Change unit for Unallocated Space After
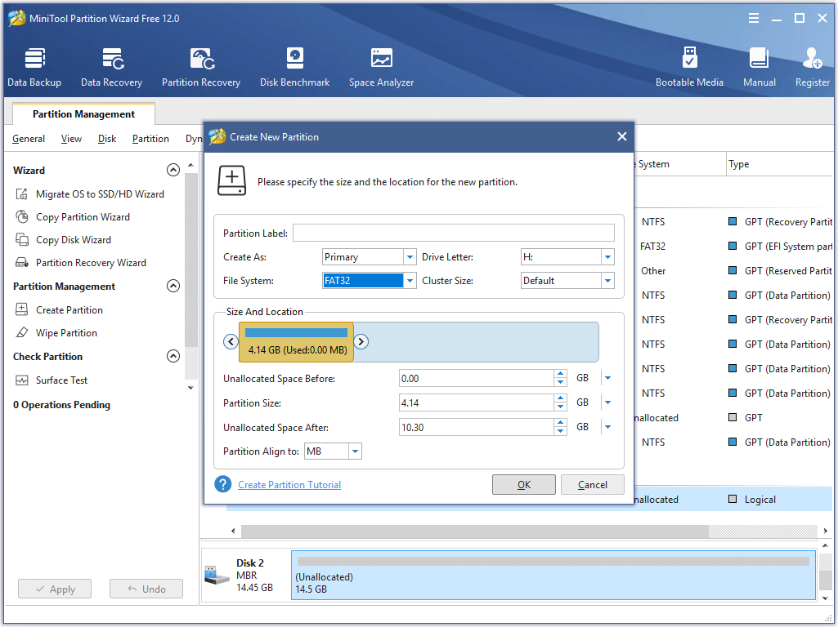This screenshot has width=838, height=627. coord(607,428)
